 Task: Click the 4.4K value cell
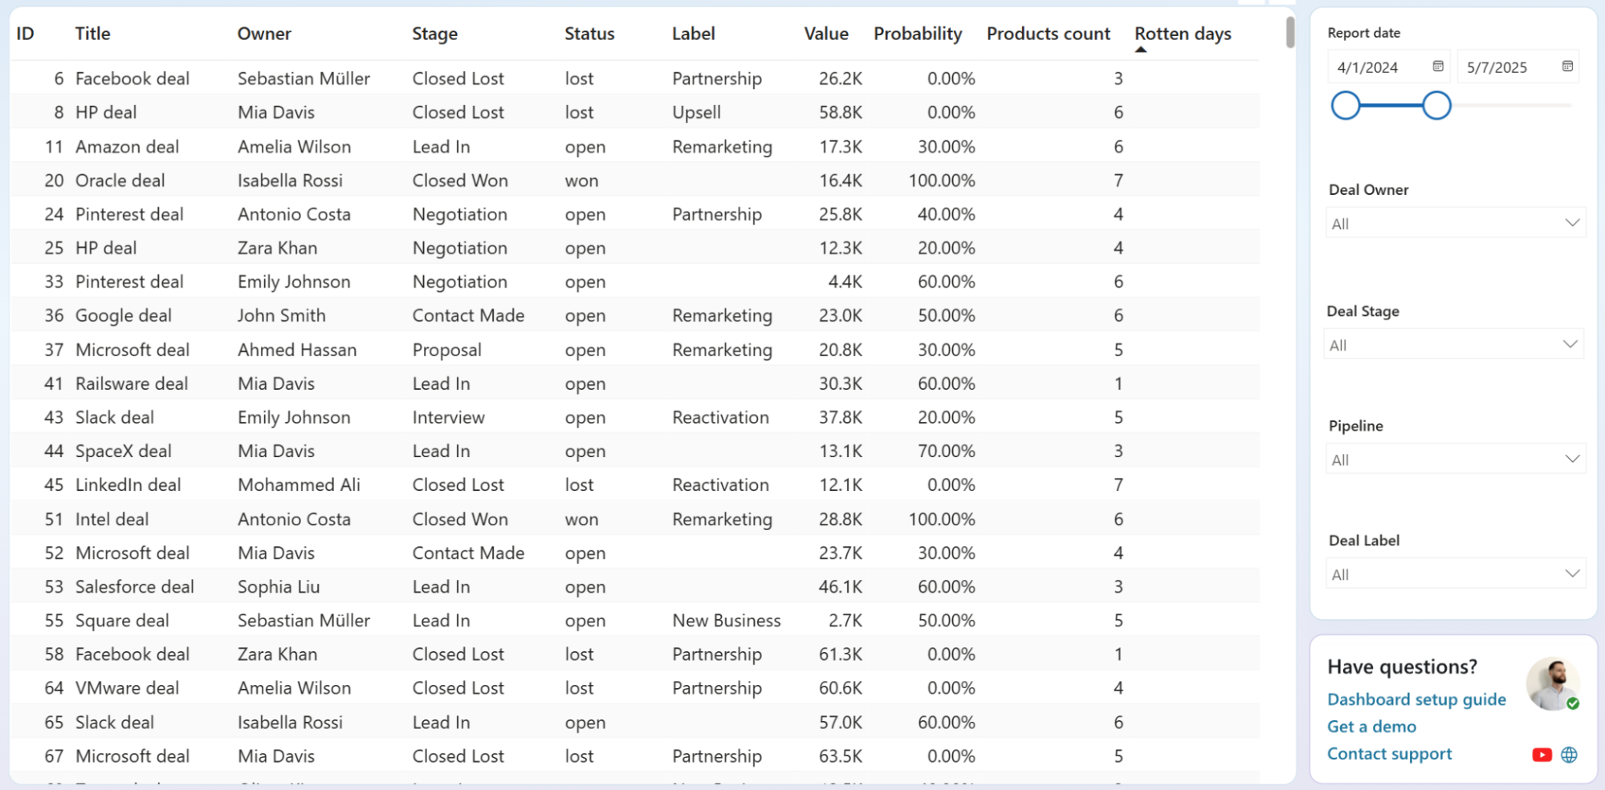click(x=845, y=282)
